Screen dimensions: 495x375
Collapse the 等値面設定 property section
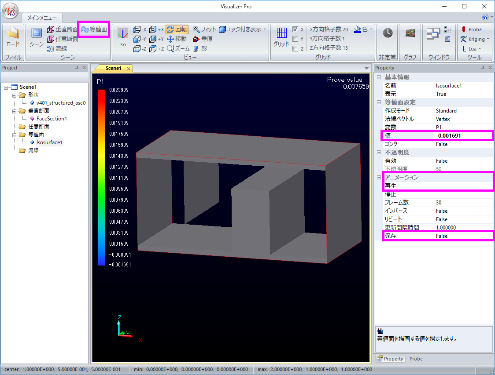378,102
